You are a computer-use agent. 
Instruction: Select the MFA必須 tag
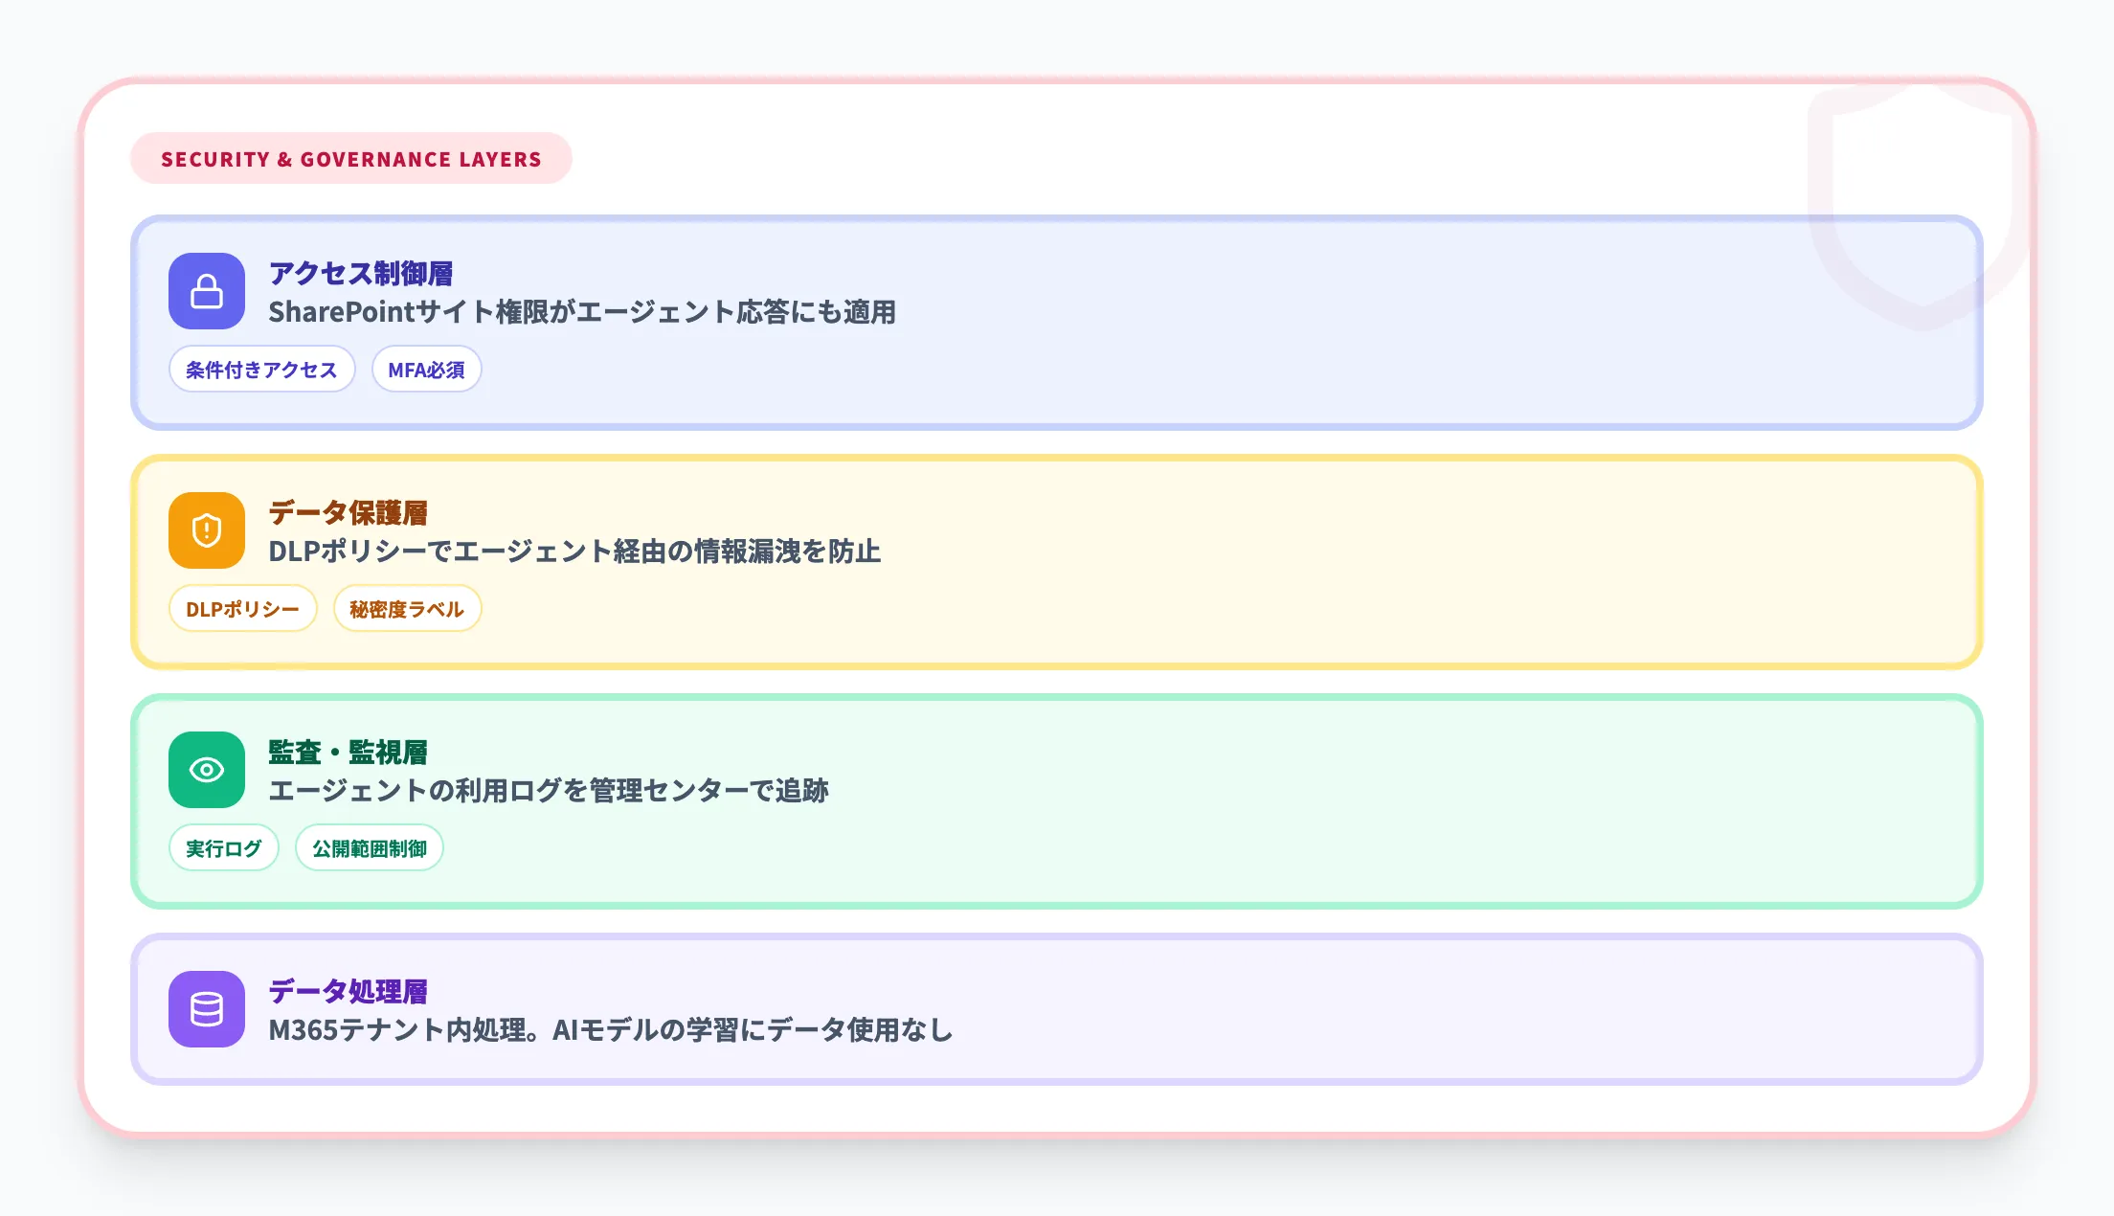point(426,370)
